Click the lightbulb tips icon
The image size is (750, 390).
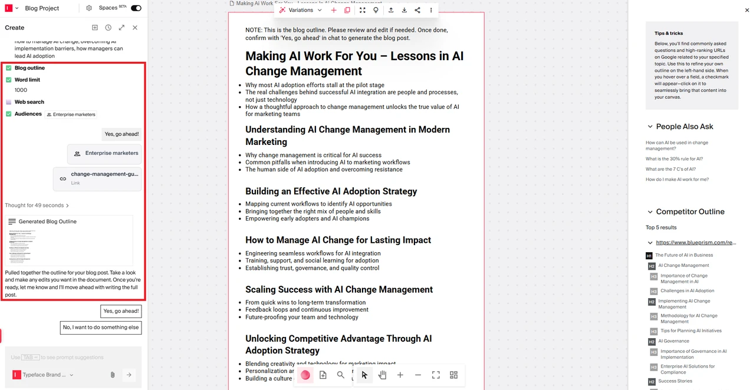(x=376, y=10)
